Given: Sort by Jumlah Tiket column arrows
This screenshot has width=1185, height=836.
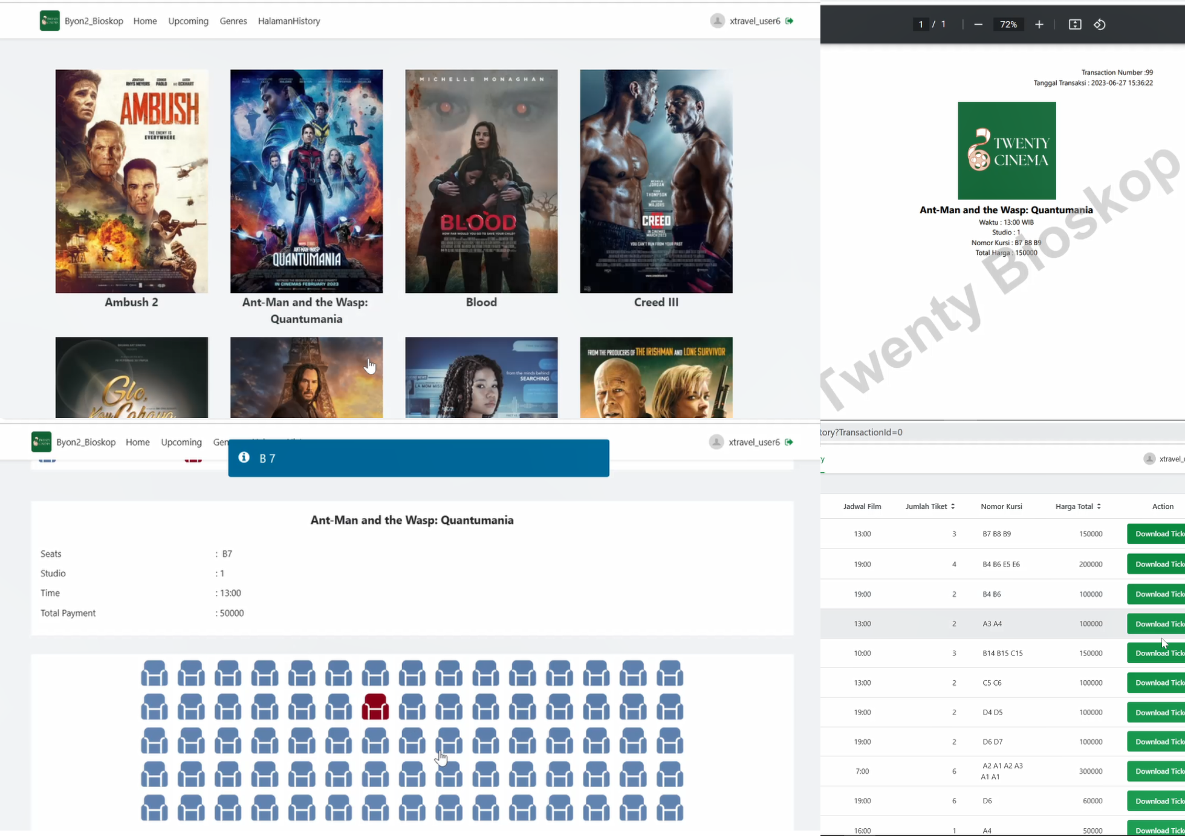Looking at the screenshot, I should click(953, 506).
